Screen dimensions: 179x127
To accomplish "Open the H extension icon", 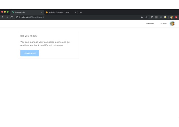I will tap(156, 17).
